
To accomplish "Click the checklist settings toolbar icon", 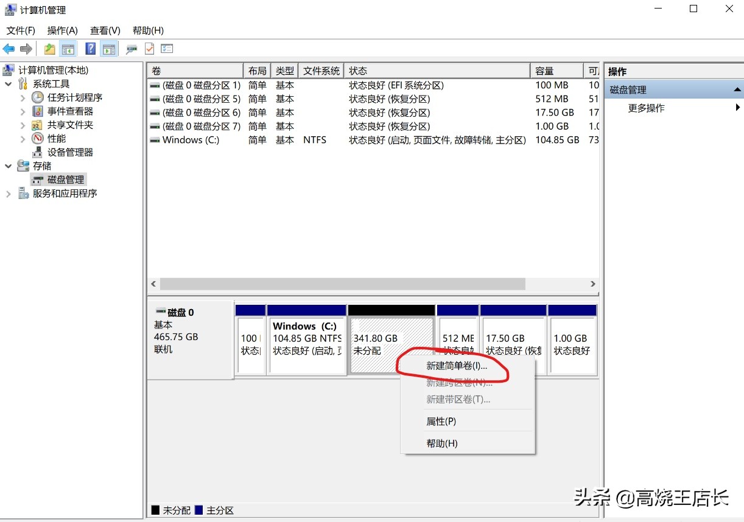I will (167, 49).
